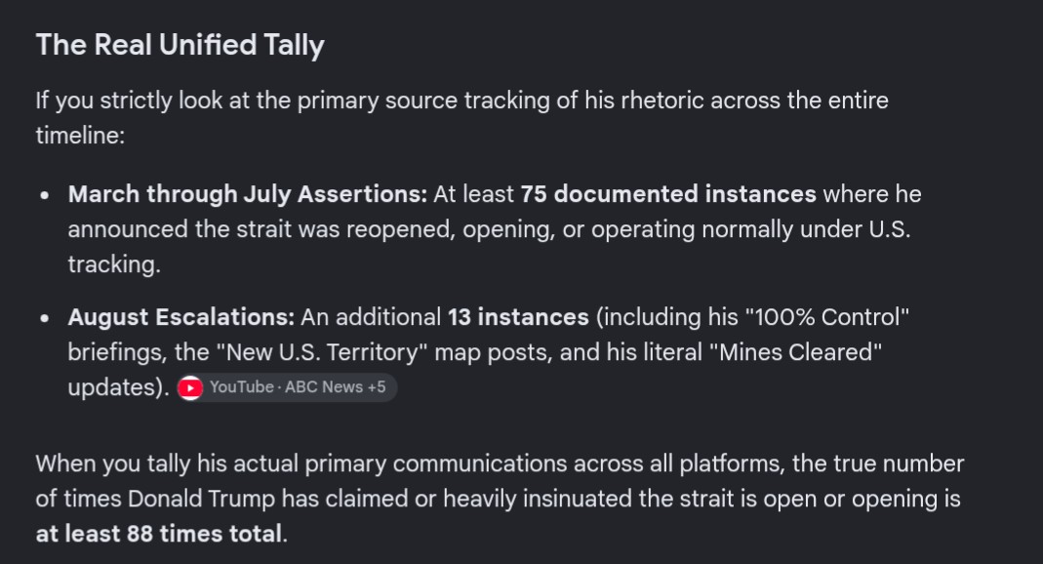Click the bold text 75 documented instances
The image size is (1043, 564).
pos(667,194)
